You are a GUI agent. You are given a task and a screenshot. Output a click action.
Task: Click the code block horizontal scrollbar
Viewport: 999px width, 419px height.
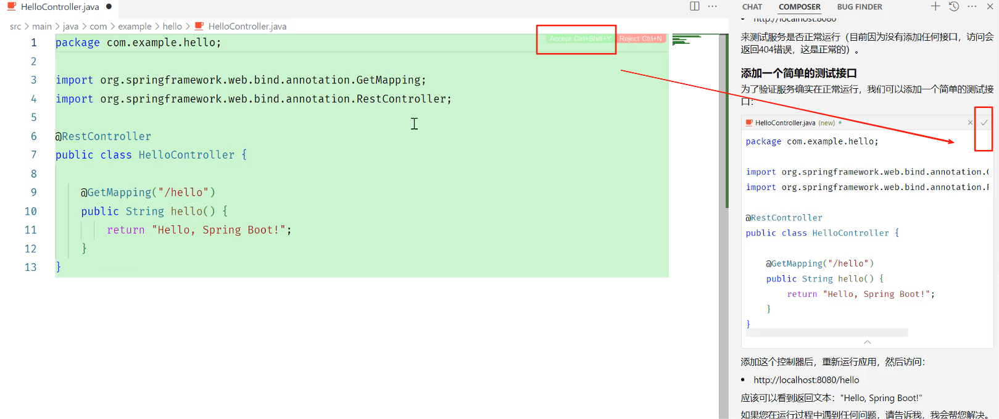[x=827, y=333]
